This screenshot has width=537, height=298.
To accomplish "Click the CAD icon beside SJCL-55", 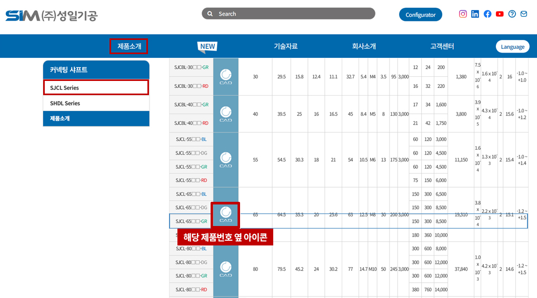I will (225, 160).
